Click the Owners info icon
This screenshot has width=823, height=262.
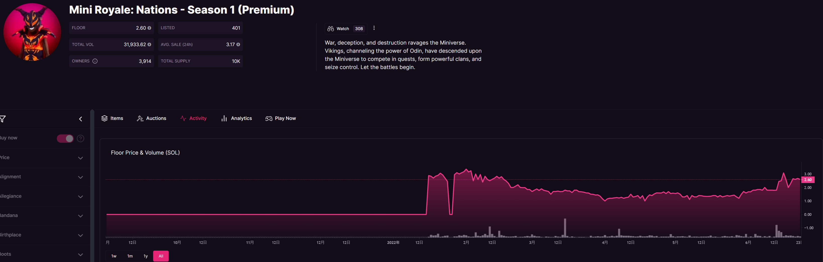coord(95,61)
